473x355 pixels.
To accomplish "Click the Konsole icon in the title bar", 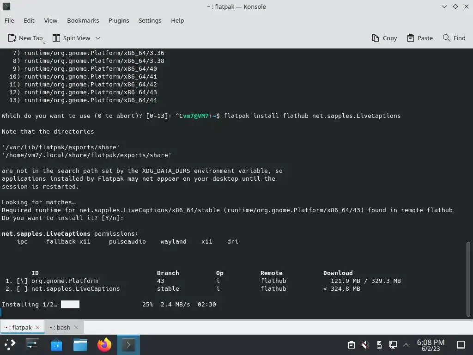I will tap(6, 6).
